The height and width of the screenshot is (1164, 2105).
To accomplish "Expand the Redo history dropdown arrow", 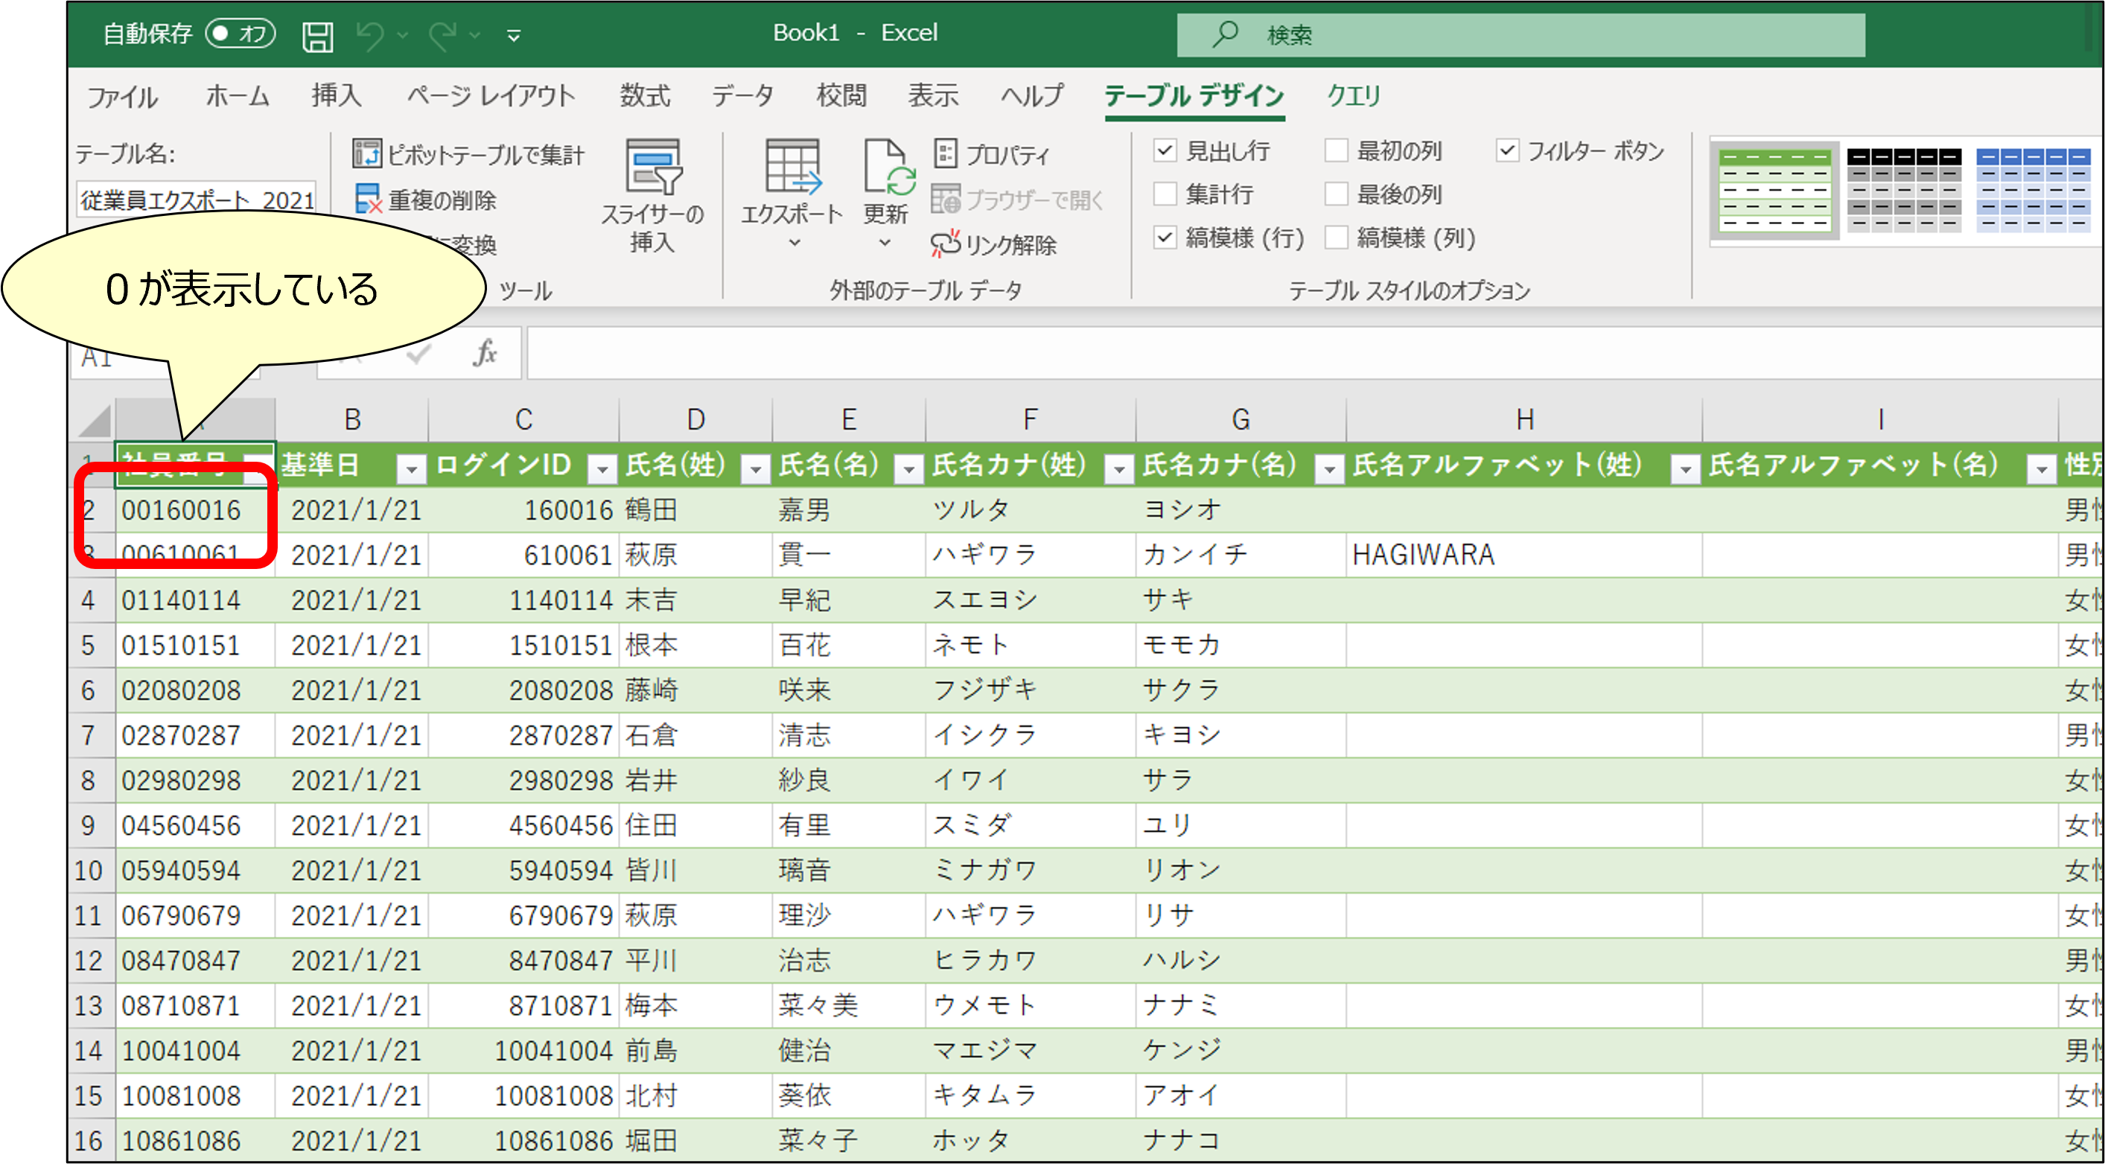I will tap(475, 35).
